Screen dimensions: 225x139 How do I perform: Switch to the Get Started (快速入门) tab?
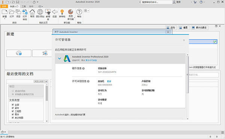click(14, 6)
